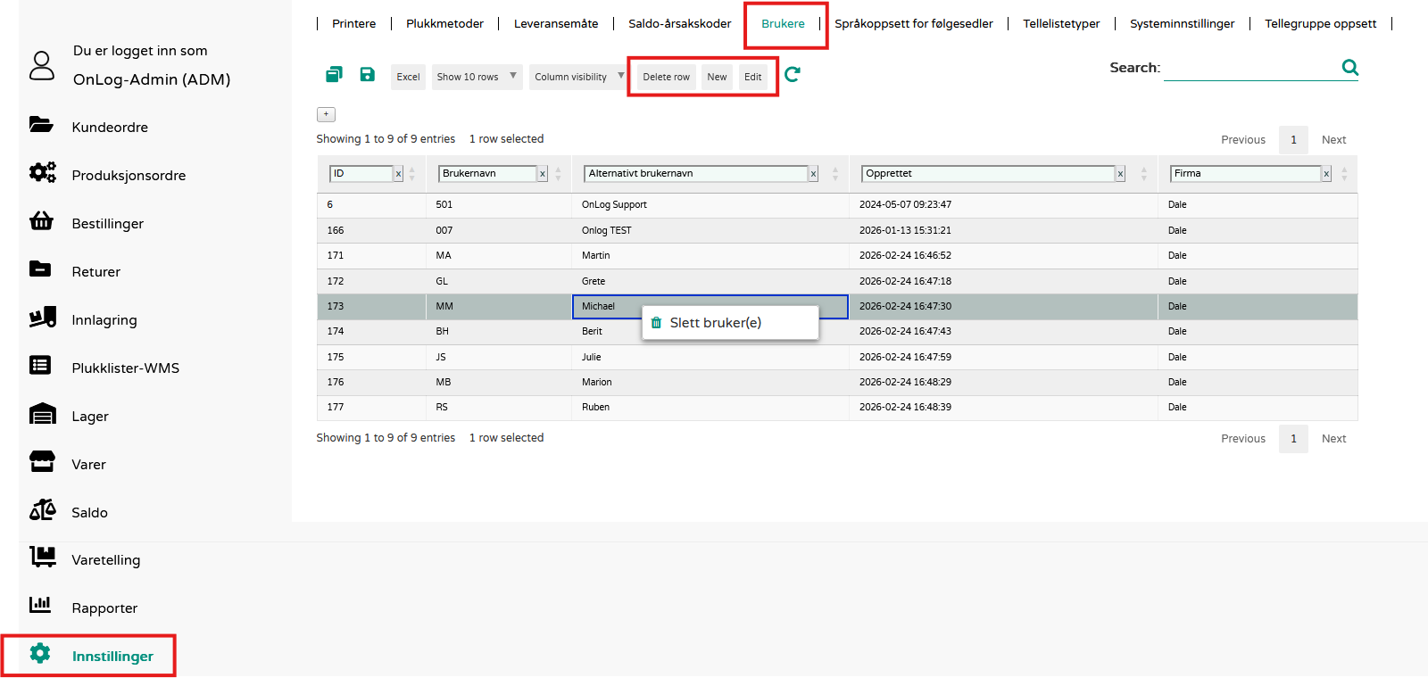Open Innstillinger gear in sidebar

tap(41, 654)
